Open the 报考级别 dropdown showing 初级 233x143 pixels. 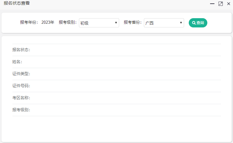click(x=99, y=23)
